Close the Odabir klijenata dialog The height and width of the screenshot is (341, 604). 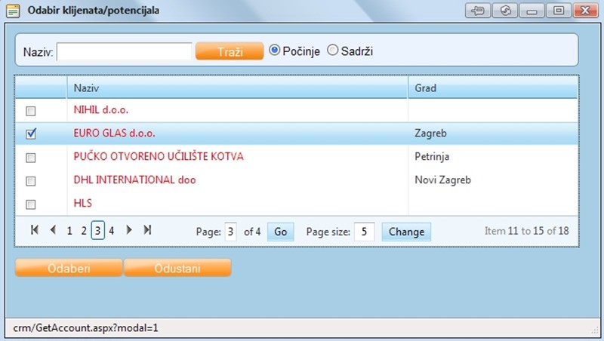pyautogui.click(x=586, y=11)
